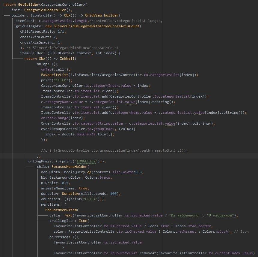This screenshot has width=258, height=257.
Task: Click the 'groupIndex' argument in ever()
Action: click(104, 129)
